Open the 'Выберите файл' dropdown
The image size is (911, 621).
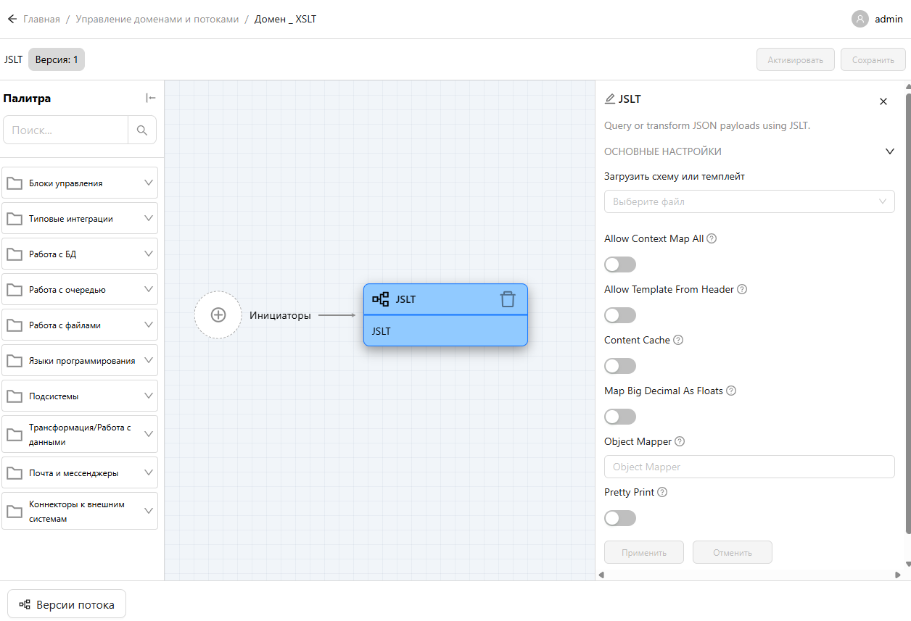point(749,201)
